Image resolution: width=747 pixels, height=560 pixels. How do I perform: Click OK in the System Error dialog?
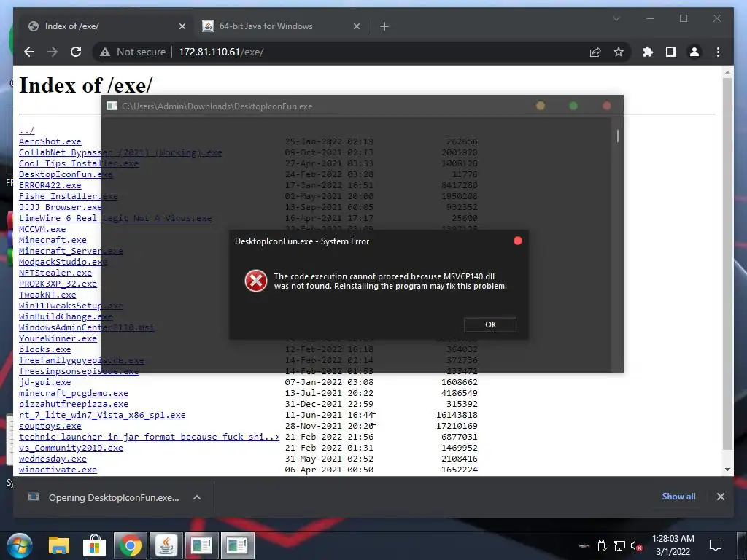click(x=490, y=324)
